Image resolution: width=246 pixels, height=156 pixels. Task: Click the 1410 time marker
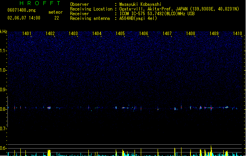237,34
